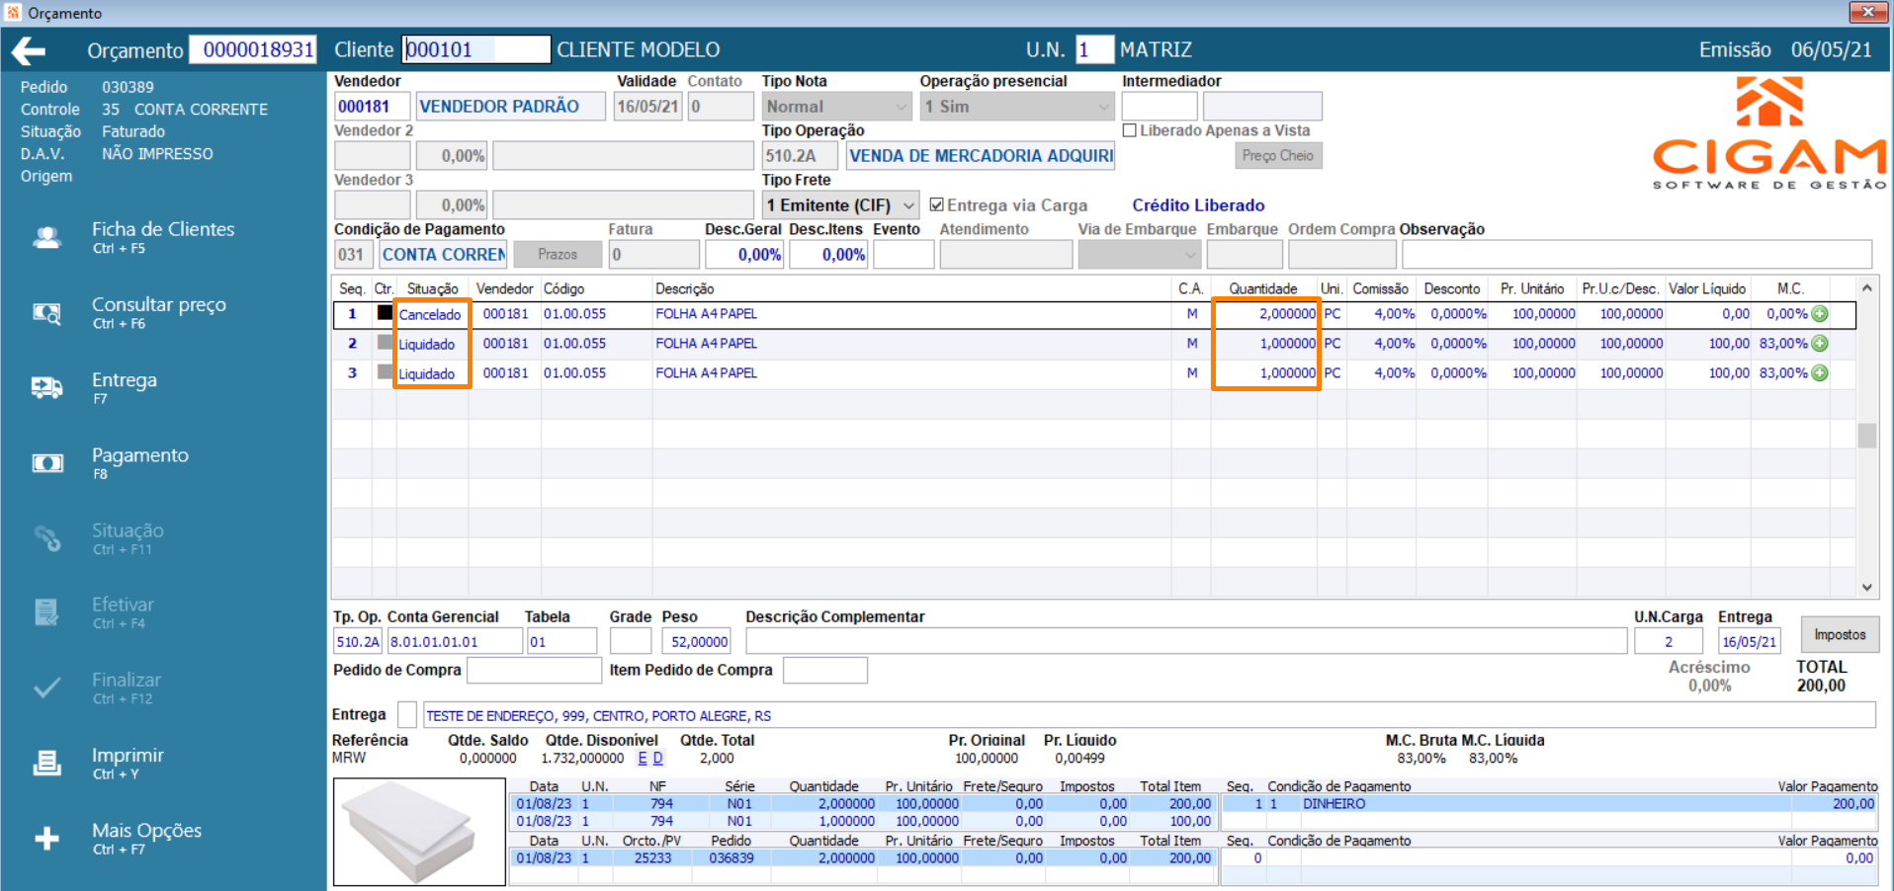Open Consultar preço search icon
Viewport: 1894px width, 891px height.
pos(46,313)
